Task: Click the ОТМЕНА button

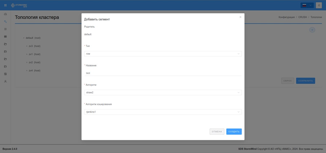Action: pyautogui.click(x=217, y=132)
